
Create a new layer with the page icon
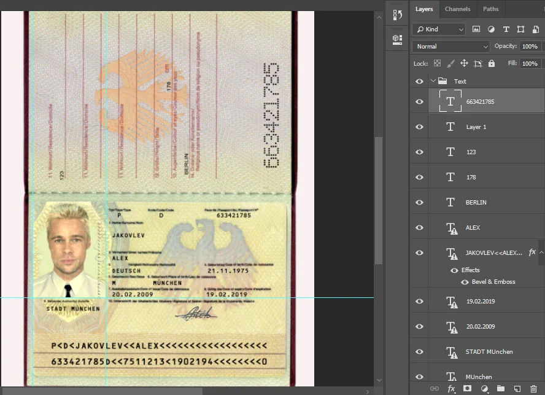(517, 388)
